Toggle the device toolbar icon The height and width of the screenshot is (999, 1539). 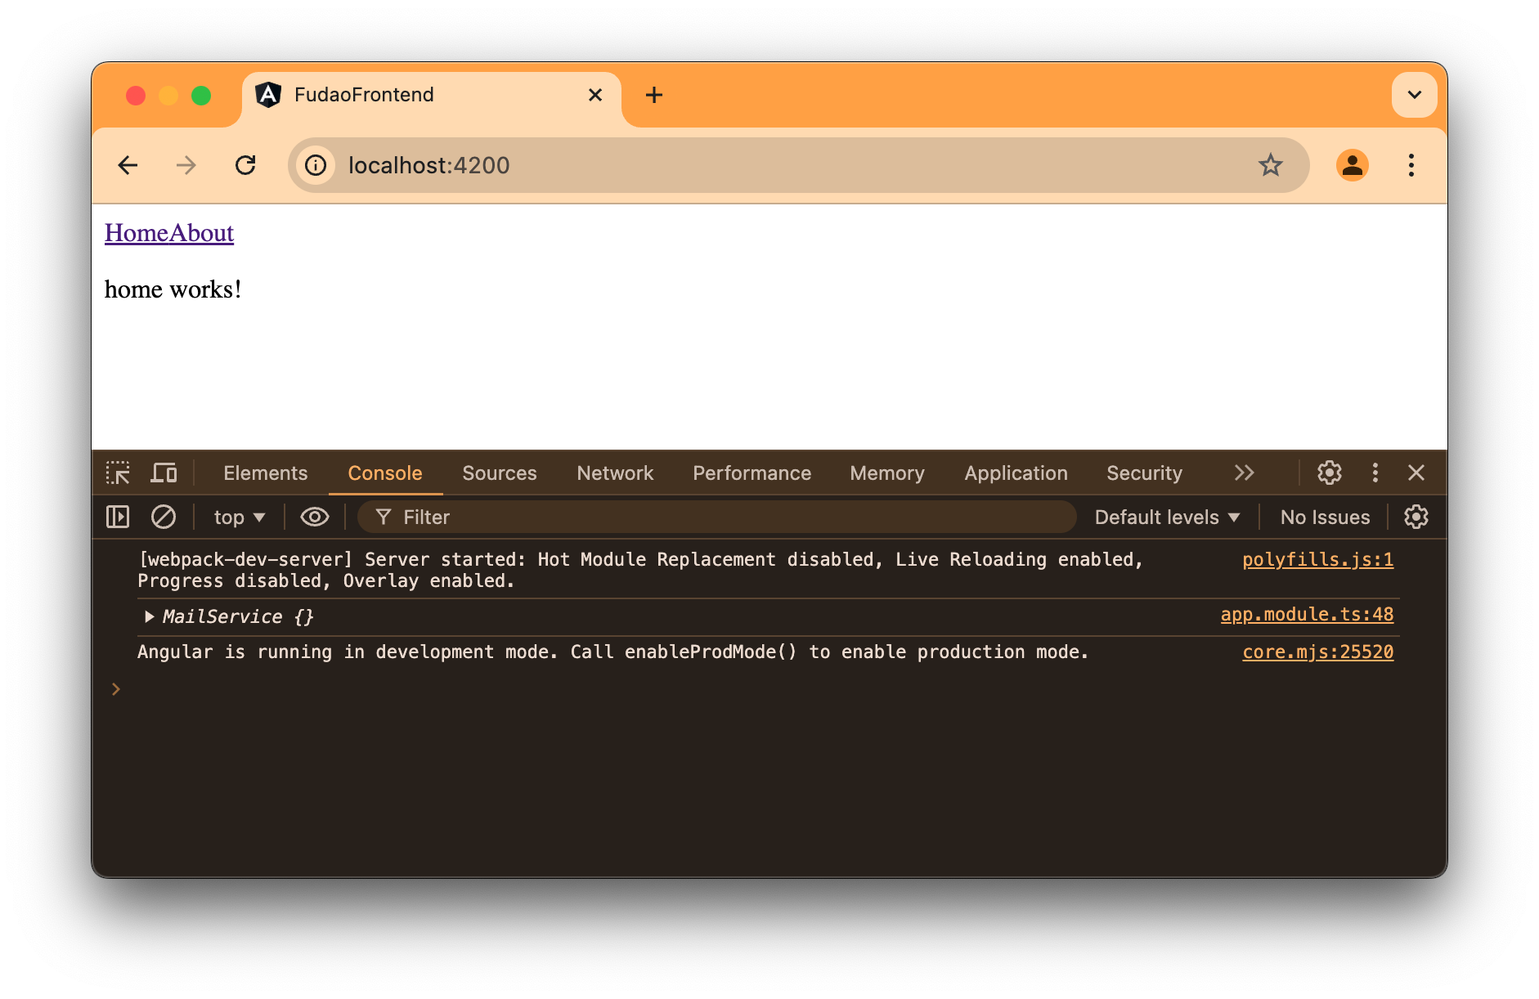[x=164, y=473]
